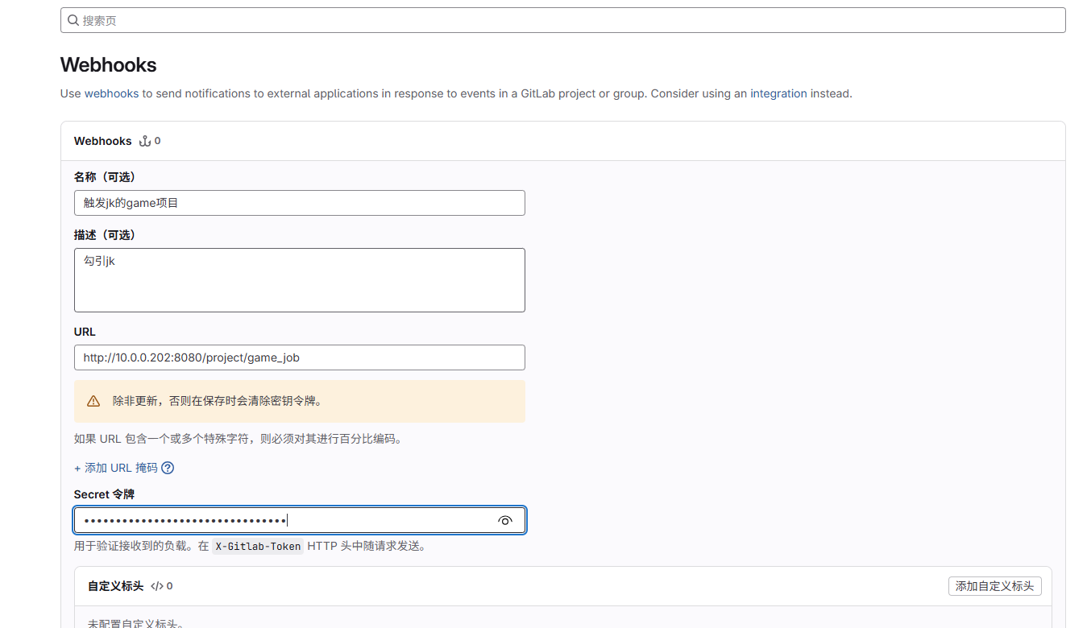Image resolution: width=1087 pixels, height=628 pixels.
Task: Click the warning triangle alert icon
Action: (93, 401)
